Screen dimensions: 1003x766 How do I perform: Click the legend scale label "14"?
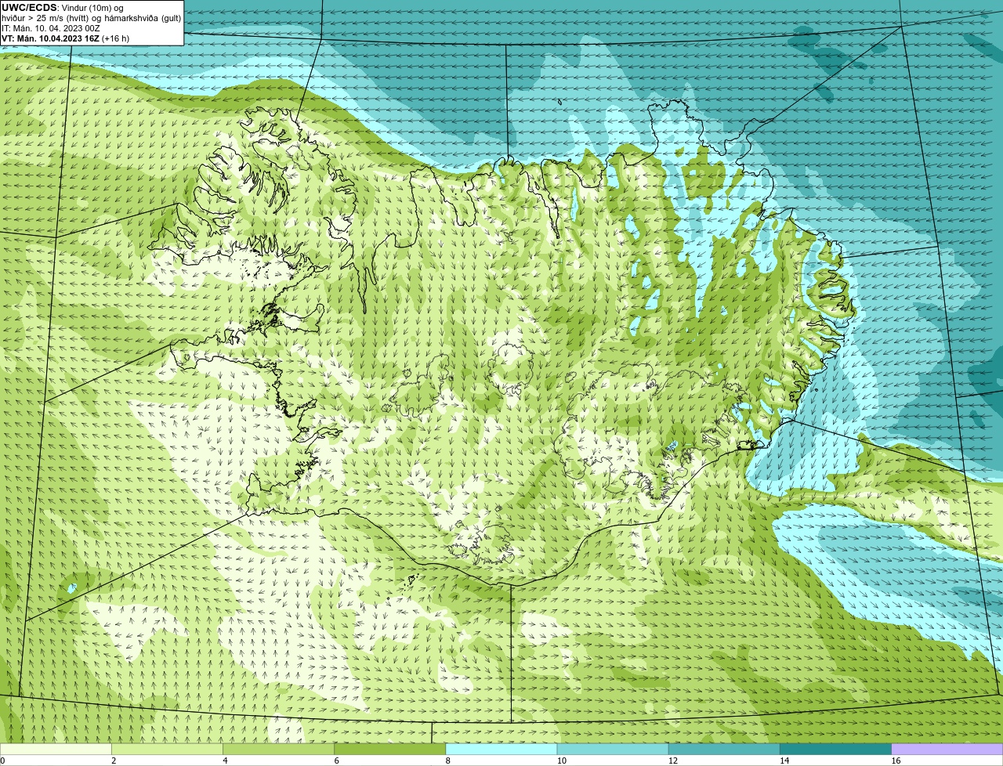[784, 761]
